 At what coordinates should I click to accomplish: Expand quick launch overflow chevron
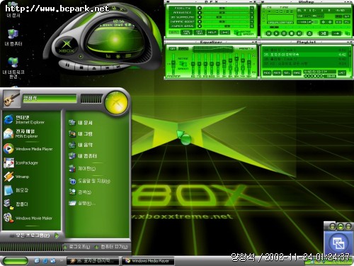click(x=61, y=261)
